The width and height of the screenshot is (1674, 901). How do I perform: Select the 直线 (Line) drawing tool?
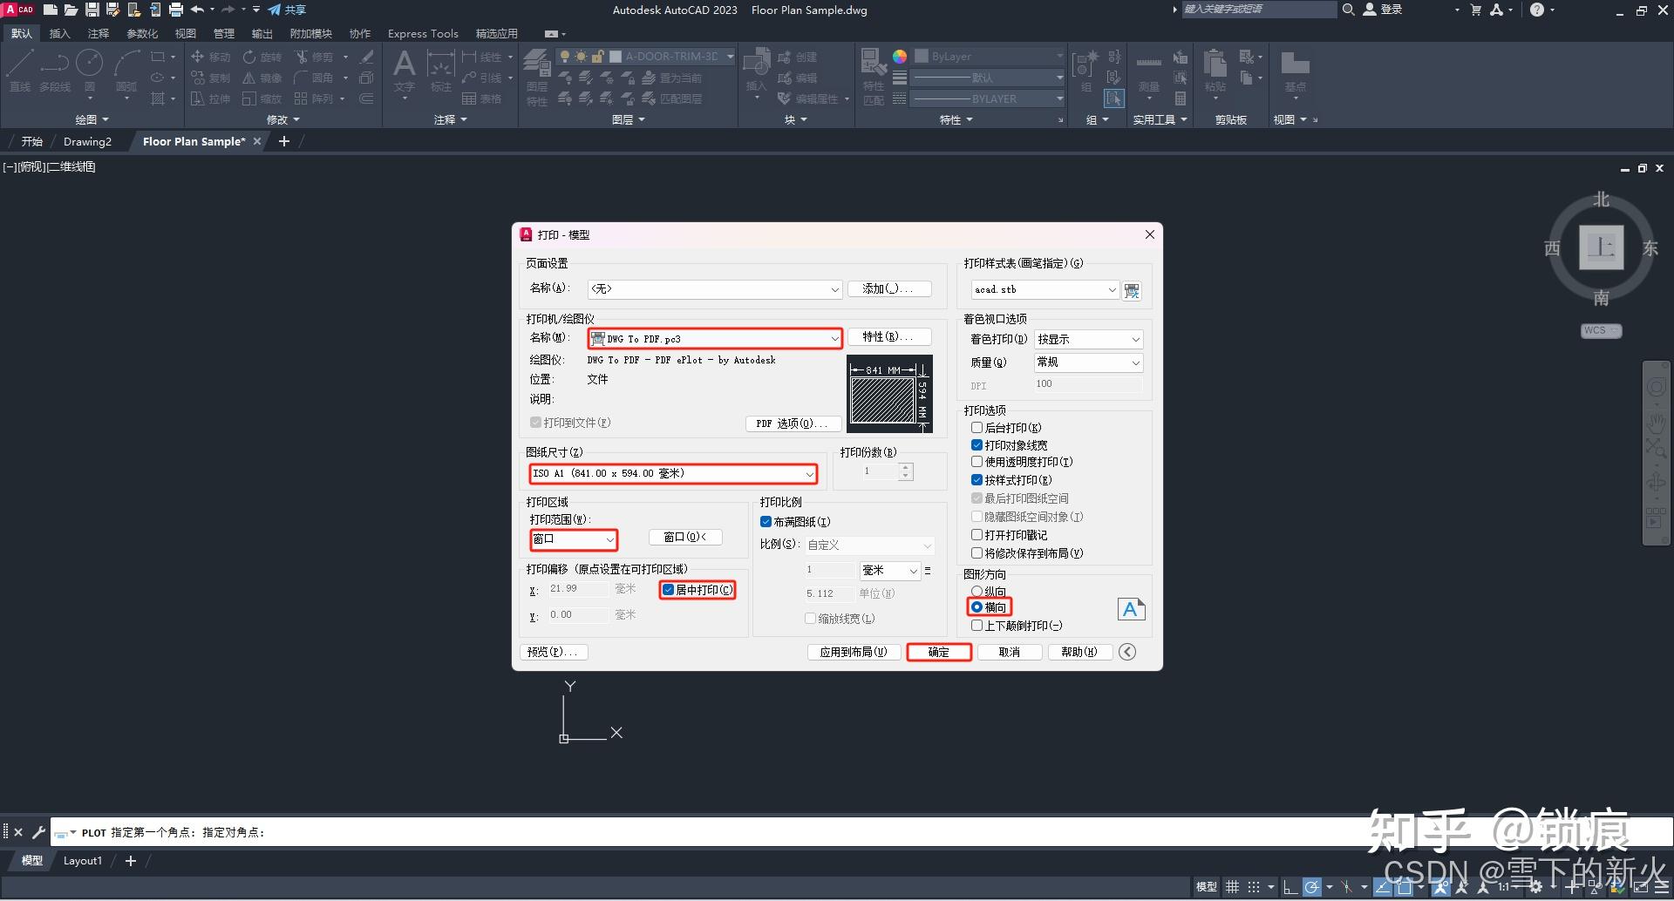pos(19,70)
